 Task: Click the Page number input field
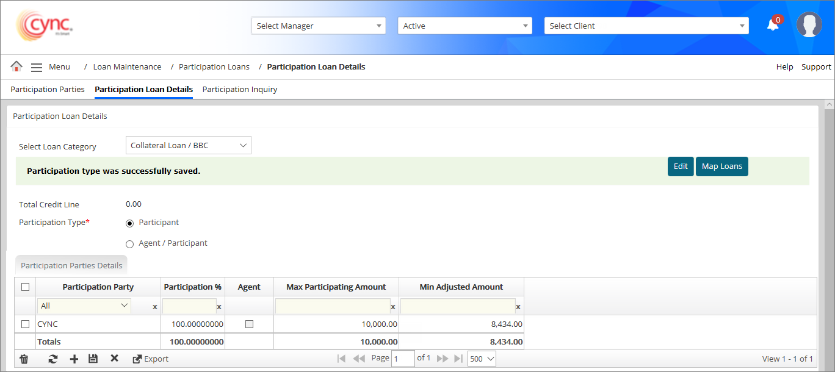[403, 359]
